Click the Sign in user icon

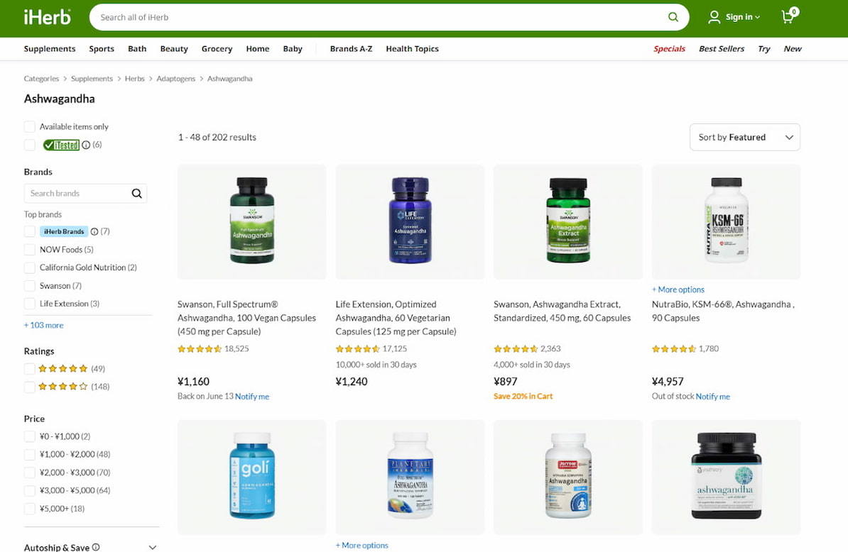[714, 17]
